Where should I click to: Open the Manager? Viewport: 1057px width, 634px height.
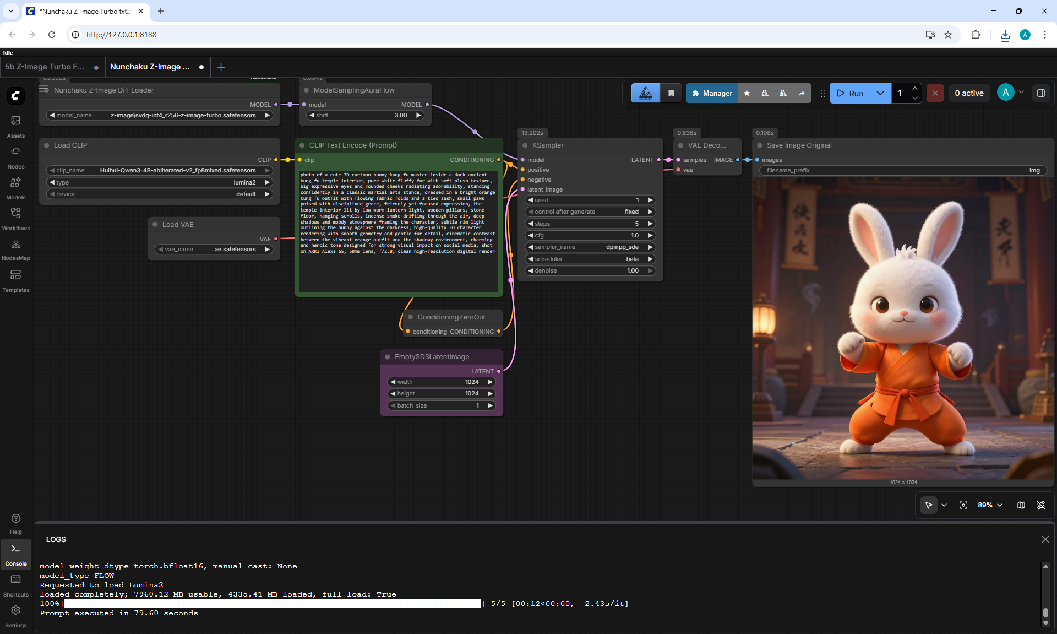712,93
